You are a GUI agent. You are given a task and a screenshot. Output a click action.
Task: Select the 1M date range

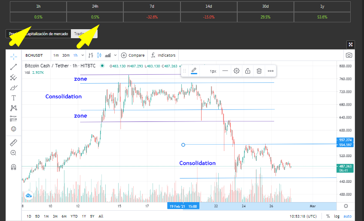(46, 216)
